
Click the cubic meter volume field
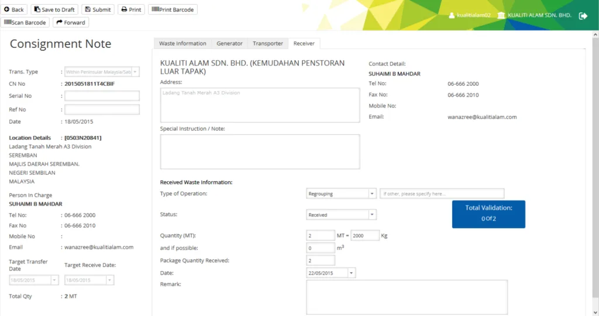click(x=321, y=248)
